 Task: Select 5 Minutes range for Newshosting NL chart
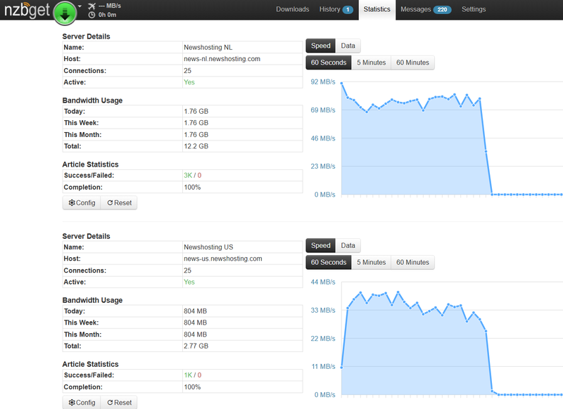point(371,63)
